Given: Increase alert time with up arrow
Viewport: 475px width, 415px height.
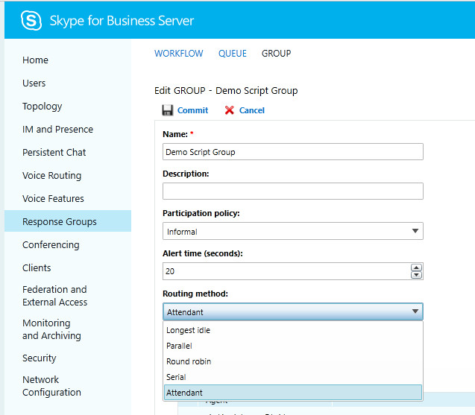Looking at the screenshot, I should pyautogui.click(x=416, y=267).
